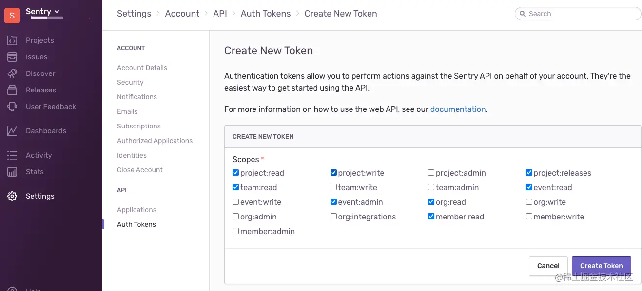Open Applications under API section

(x=136, y=210)
